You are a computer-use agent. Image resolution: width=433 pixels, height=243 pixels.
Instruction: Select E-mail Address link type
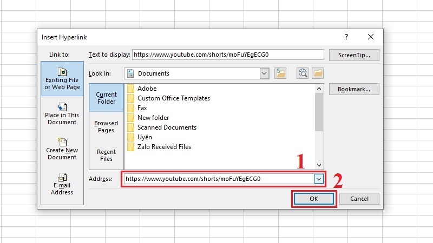[x=62, y=184]
